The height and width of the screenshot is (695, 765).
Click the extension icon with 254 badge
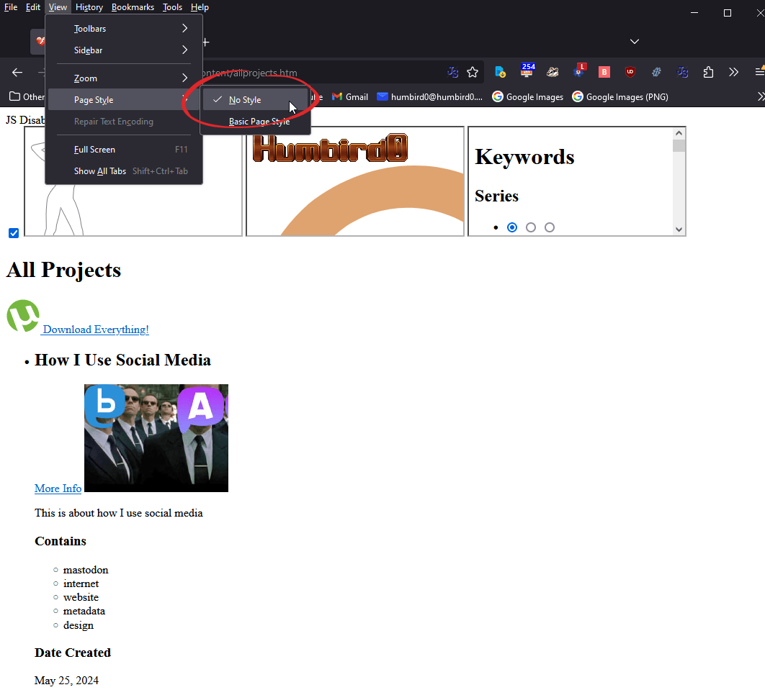(x=527, y=71)
